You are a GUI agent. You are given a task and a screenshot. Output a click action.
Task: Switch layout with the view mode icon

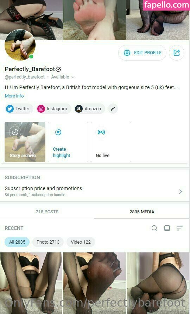point(167,228)
